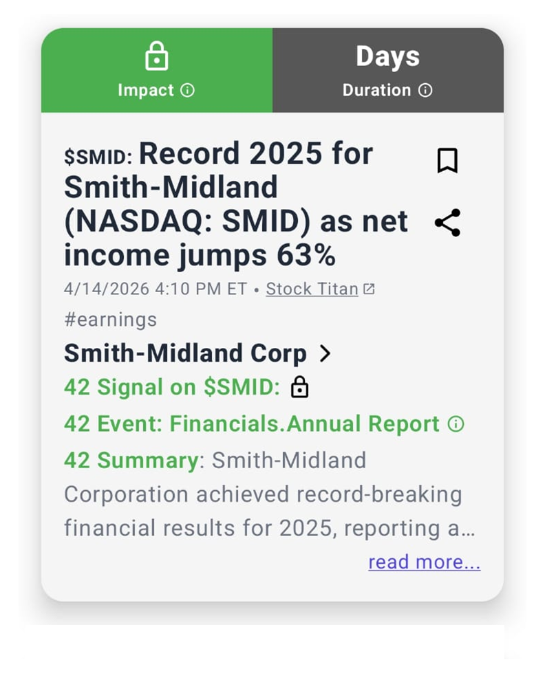Share the Smith-Midland news article
Viewport: 545px width, 673px height.
pos(447,223)
